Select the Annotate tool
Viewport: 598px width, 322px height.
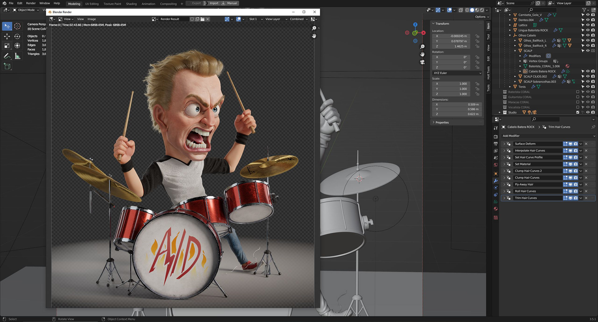pos(7,56)
